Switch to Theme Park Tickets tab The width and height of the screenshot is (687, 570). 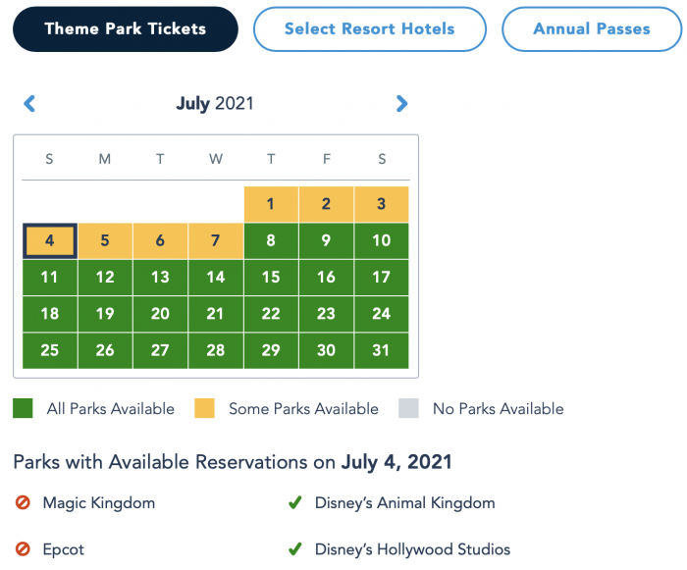pyautogui.click(x=126, y=28)
